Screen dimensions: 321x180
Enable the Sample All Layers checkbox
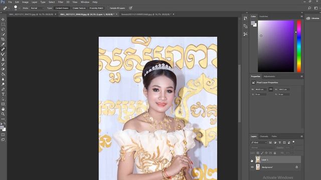click(x=108, y=8)
